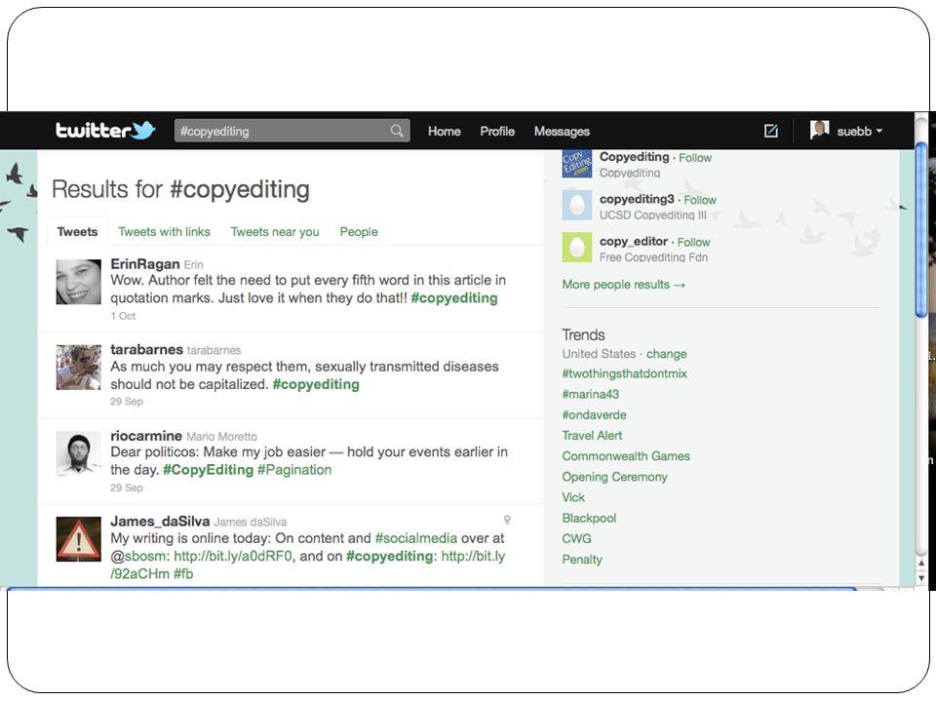Follow the Copyediting account

pos(695,158)
